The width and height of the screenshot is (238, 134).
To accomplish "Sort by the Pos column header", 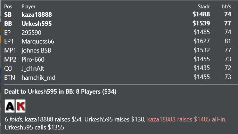I will pos(8,7).
